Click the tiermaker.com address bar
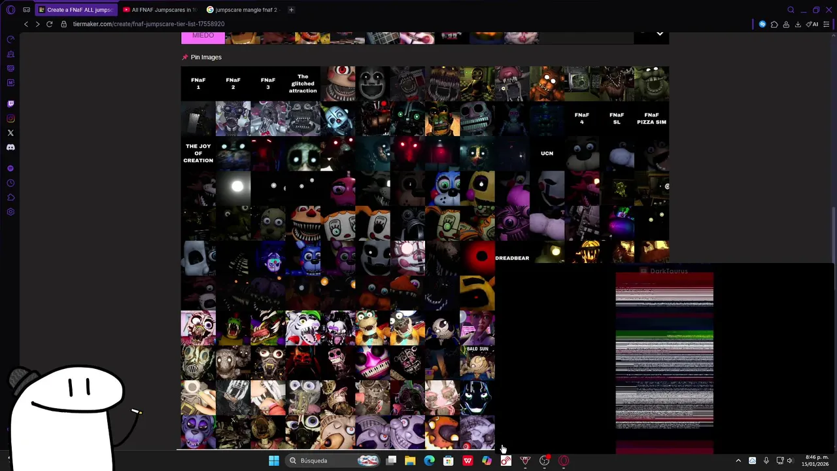The image size is (837, 471). (148, 24)
